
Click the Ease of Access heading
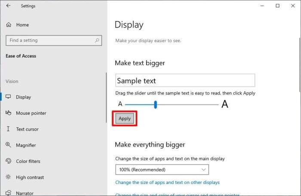[x=21, y=56]
